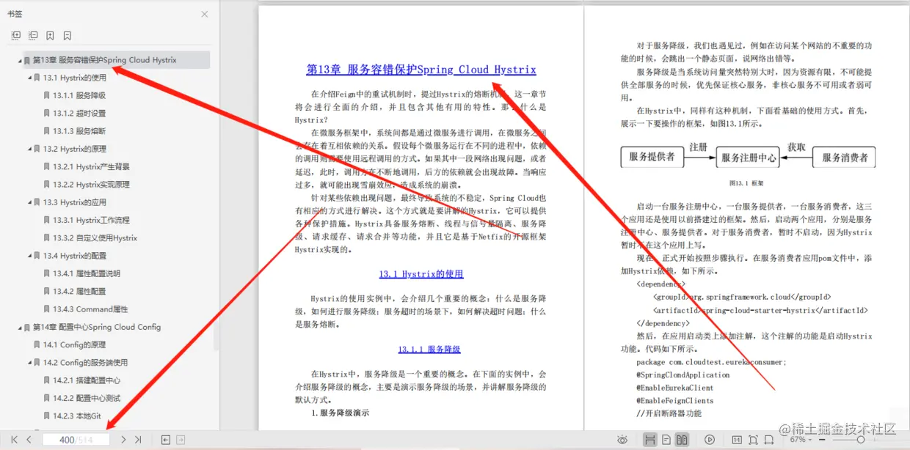Open bookmark 13.2.2 Hystrix实现原理

pyautogui.click(x=92, y=185)
